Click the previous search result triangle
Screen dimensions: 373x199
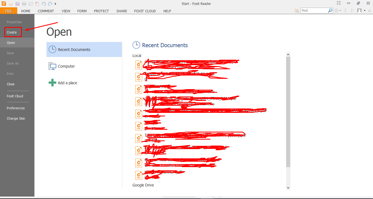click(345, 11)
